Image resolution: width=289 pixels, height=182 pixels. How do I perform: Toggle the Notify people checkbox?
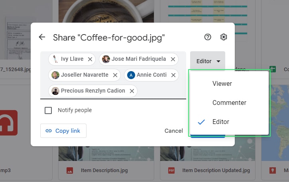48,110
